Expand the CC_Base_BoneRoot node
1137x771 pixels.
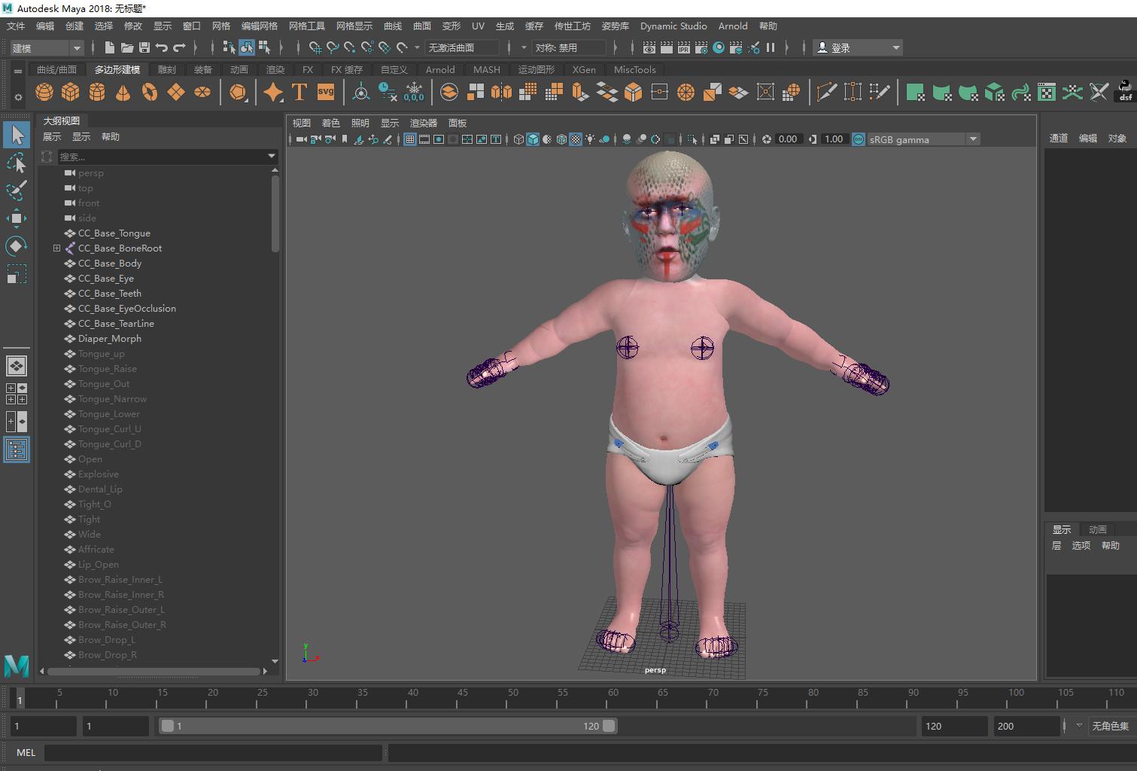pos(56,248)
